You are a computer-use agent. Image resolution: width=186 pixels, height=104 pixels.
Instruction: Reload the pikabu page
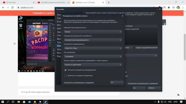point(12,8)
